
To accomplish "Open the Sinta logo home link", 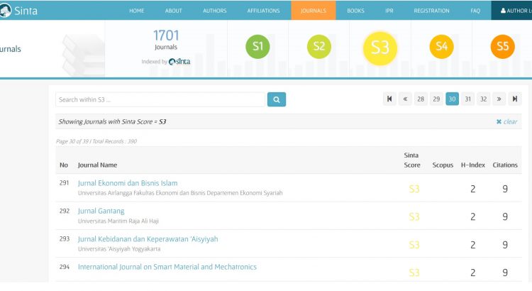I will click(x=18, y=11).
